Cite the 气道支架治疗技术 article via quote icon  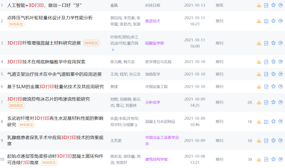[x=281, y=74]
